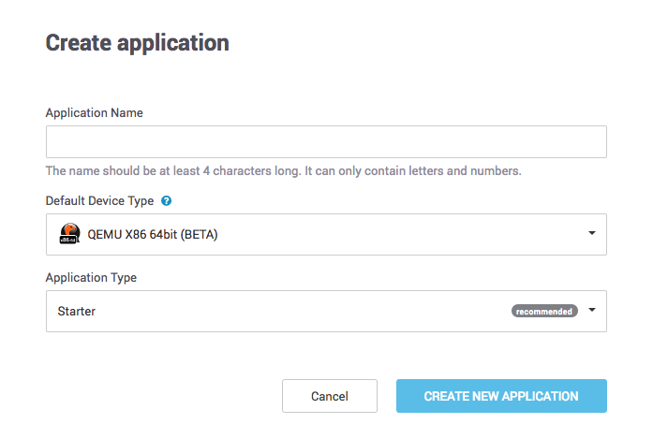Click the CREATE NEW APPLICATION button
653x439 pixels.
point(501,396)
